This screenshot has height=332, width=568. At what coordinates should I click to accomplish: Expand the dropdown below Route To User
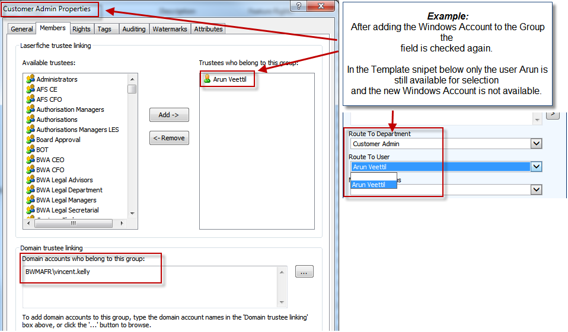tap(537, 189)
